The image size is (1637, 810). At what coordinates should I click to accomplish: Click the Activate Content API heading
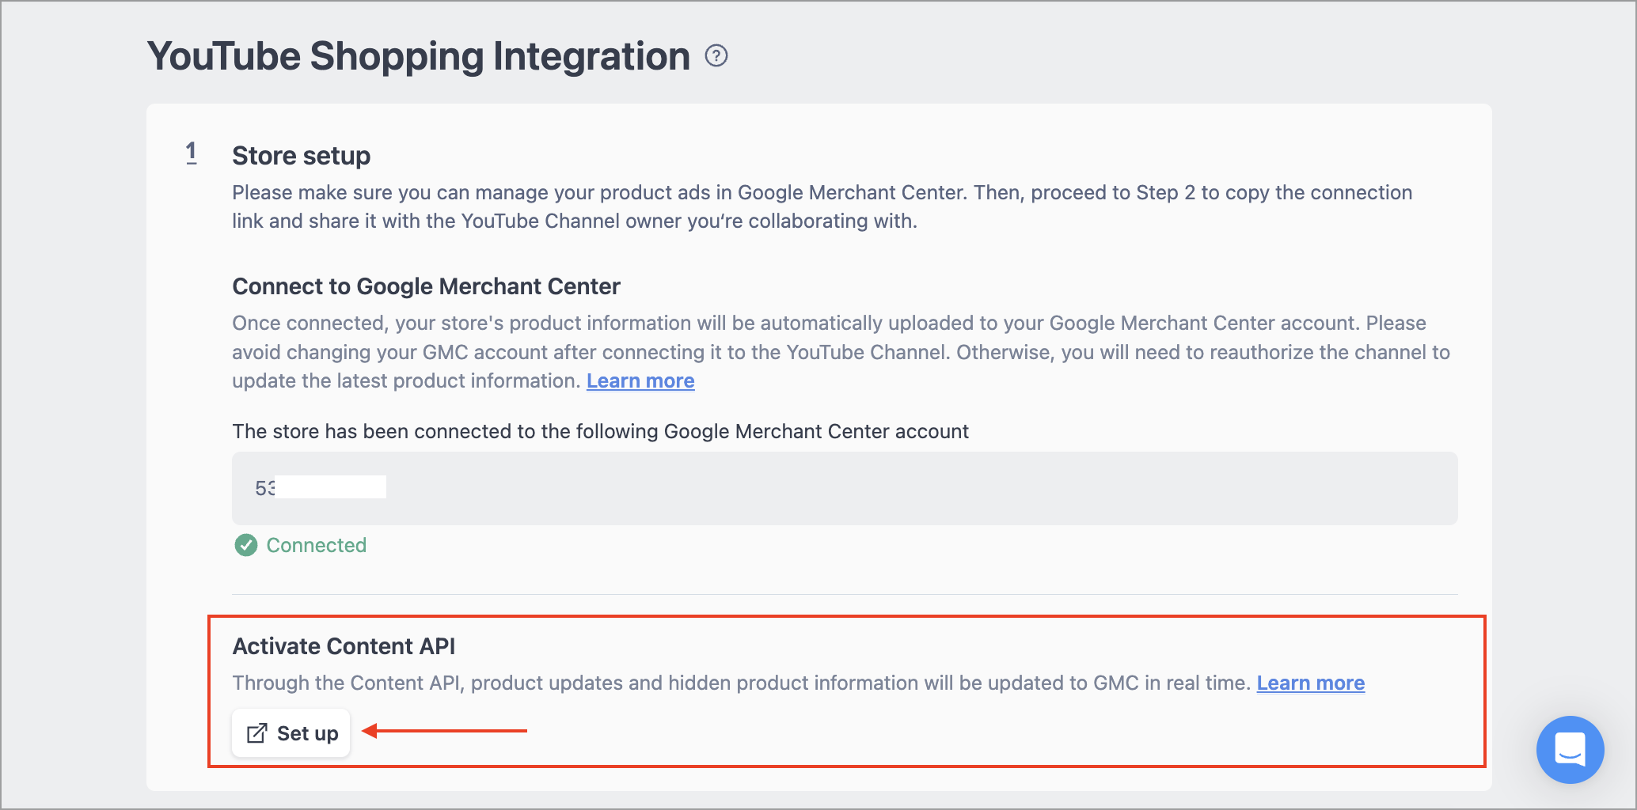tap(344, 646)
